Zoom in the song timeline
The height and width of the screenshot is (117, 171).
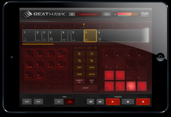[x=92, y=61]
